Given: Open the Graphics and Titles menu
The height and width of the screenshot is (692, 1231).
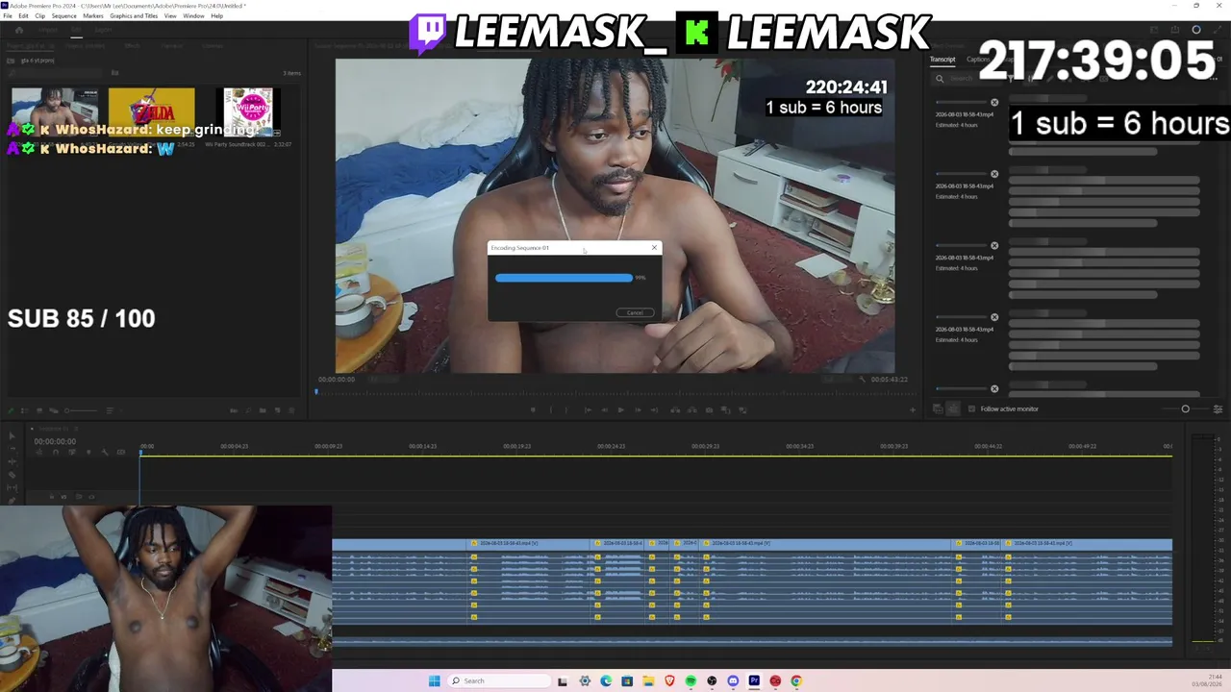Looking at the screenshot, I should [134, 16].
